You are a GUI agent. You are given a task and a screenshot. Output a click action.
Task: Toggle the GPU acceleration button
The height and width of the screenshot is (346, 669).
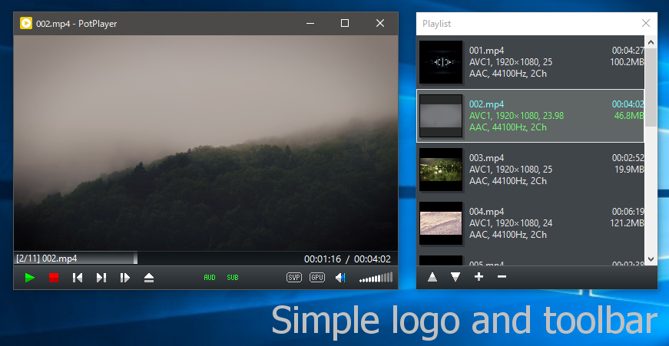click(x=317, y=278)
